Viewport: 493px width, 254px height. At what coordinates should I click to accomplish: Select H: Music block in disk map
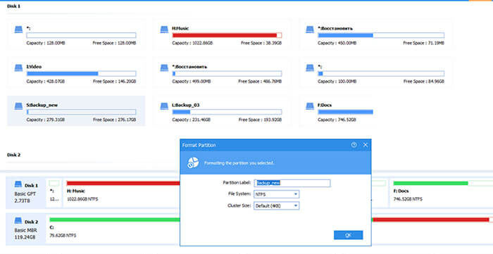[x=122, y=192]
